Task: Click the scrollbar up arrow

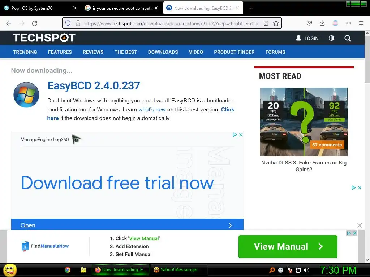Action: (367, 34)
